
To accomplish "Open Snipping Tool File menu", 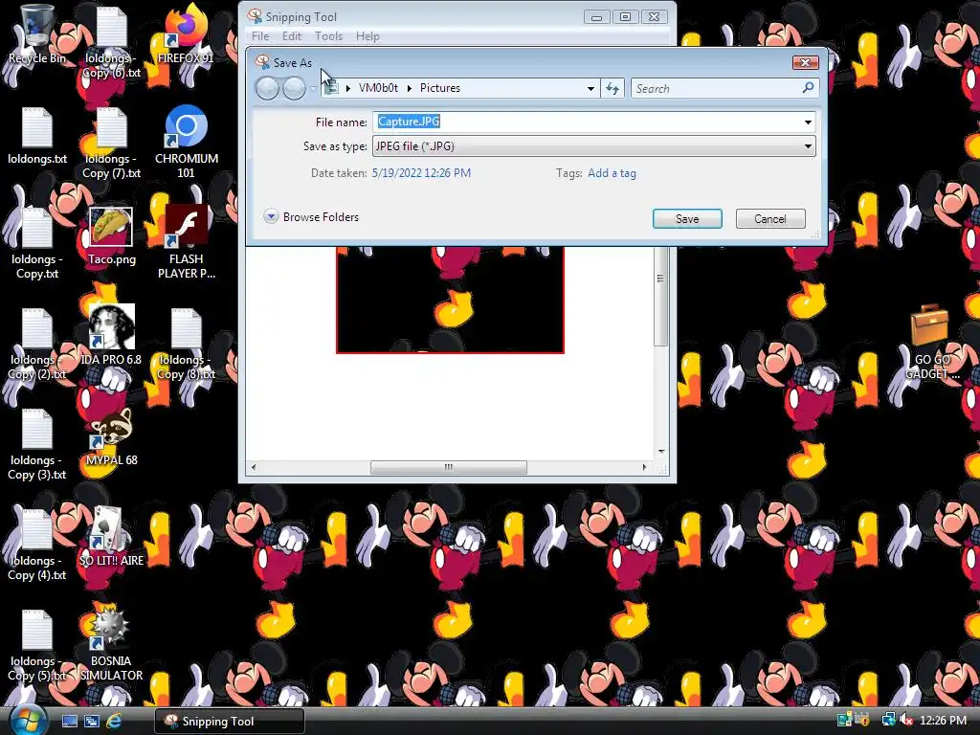I will (260, 36).
